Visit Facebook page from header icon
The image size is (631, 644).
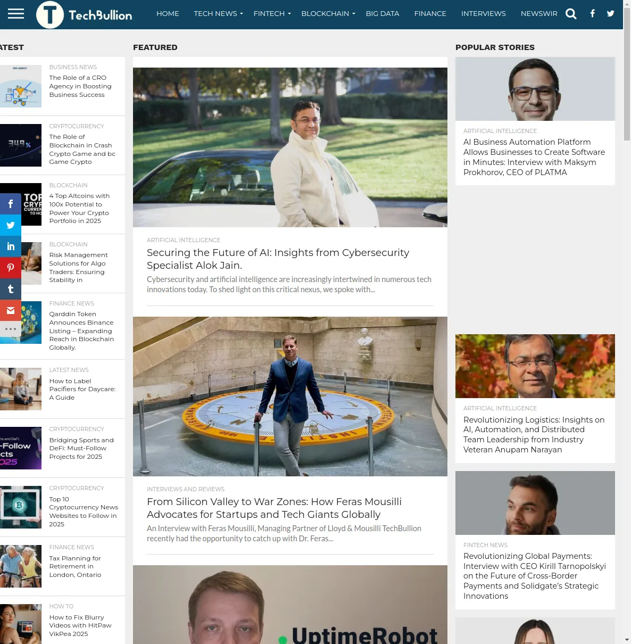pyautogui.click(x=592, y=14)
